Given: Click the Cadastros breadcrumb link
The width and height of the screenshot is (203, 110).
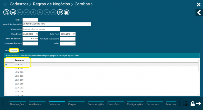Looking at the screenshot, I should tap(19, 4).
